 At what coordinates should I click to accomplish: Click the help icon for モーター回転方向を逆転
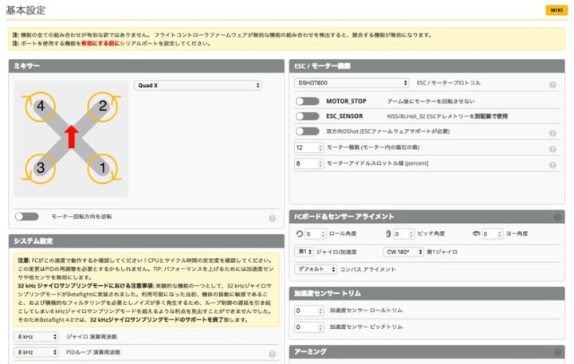click(272, 217)
